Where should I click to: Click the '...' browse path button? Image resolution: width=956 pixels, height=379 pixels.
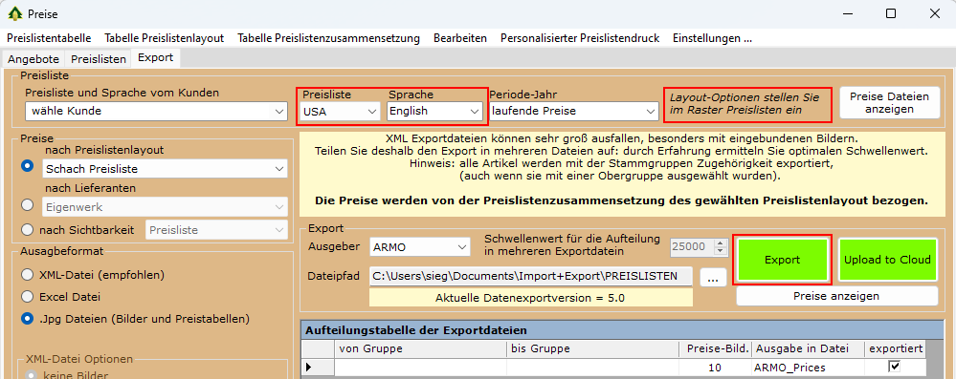(x=713, y=277)
